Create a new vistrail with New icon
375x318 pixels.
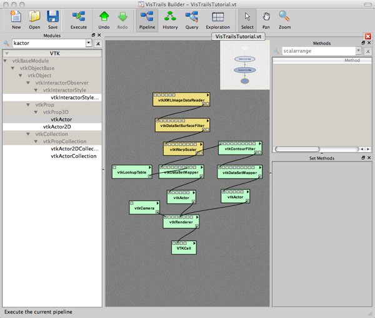tap(16, 20)
